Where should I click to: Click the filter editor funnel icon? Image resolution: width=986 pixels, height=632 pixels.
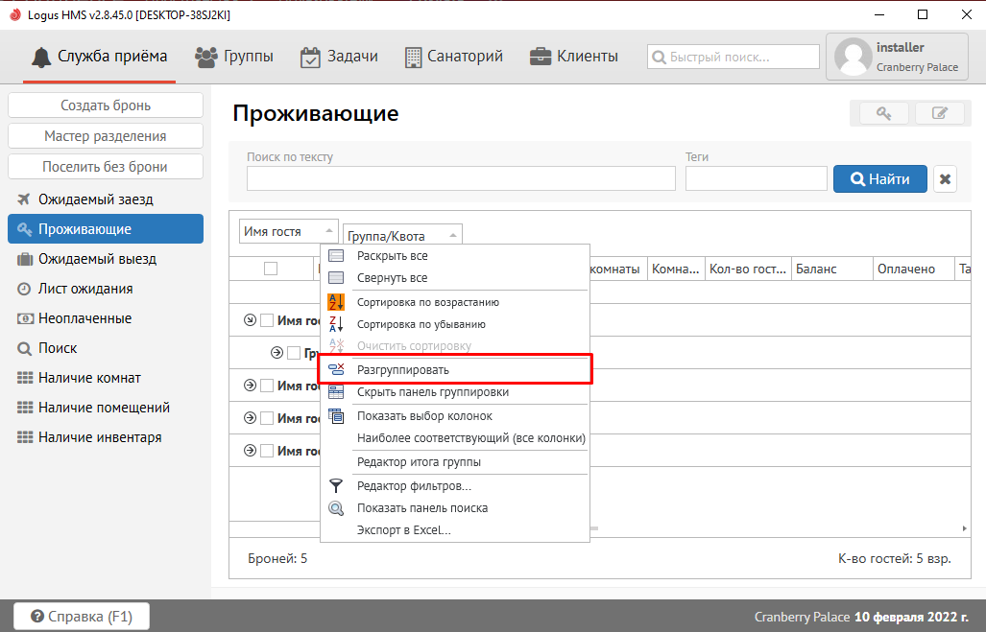coord(336,486)
